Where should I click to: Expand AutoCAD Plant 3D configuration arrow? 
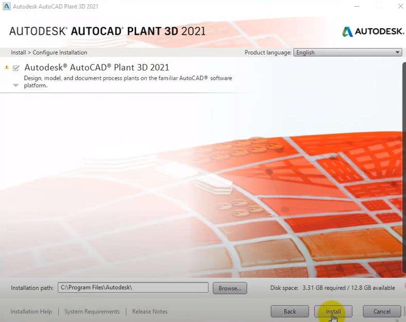tap(16, 85)
